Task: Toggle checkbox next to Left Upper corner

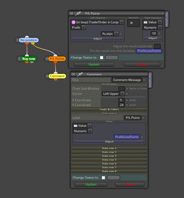Action: point(127,94)
